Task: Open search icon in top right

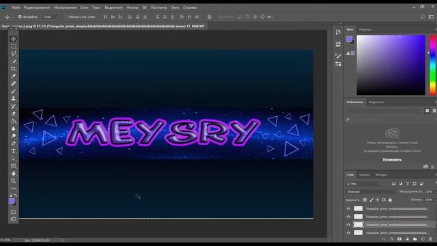Action: click(x=423, y=17)
